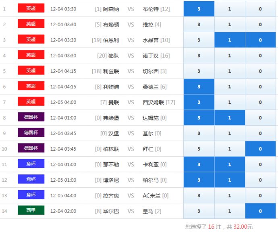
Task: Open the 皇马 team name link
Action: pos(148,211)
